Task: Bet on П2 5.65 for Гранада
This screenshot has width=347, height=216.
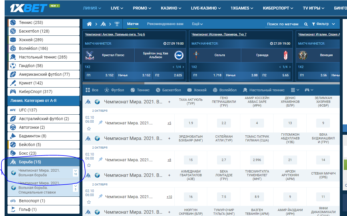Action: pos(276,75)
